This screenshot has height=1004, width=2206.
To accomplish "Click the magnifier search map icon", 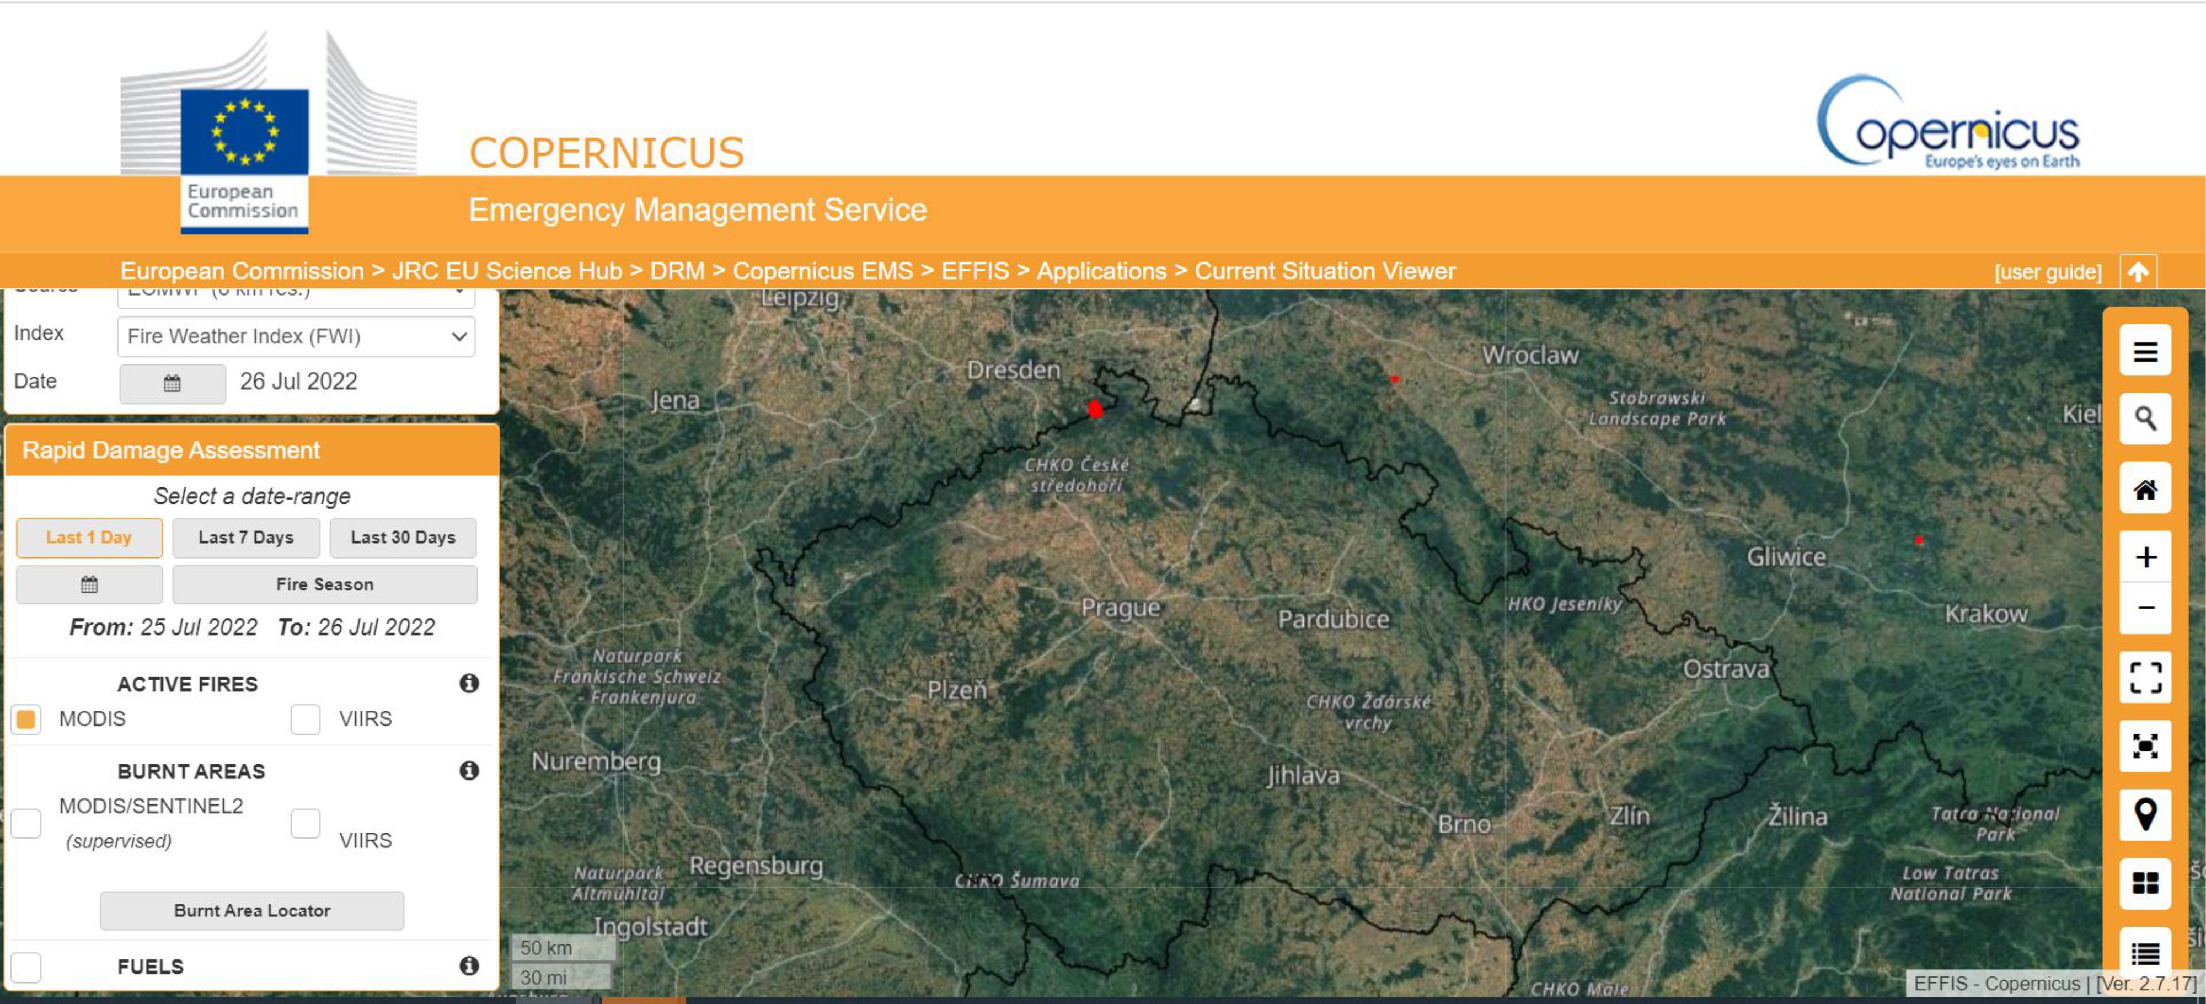I will (x=2144, y=420).
